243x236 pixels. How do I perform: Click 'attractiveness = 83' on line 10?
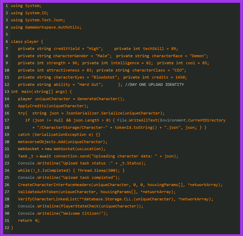coord(69,70)
